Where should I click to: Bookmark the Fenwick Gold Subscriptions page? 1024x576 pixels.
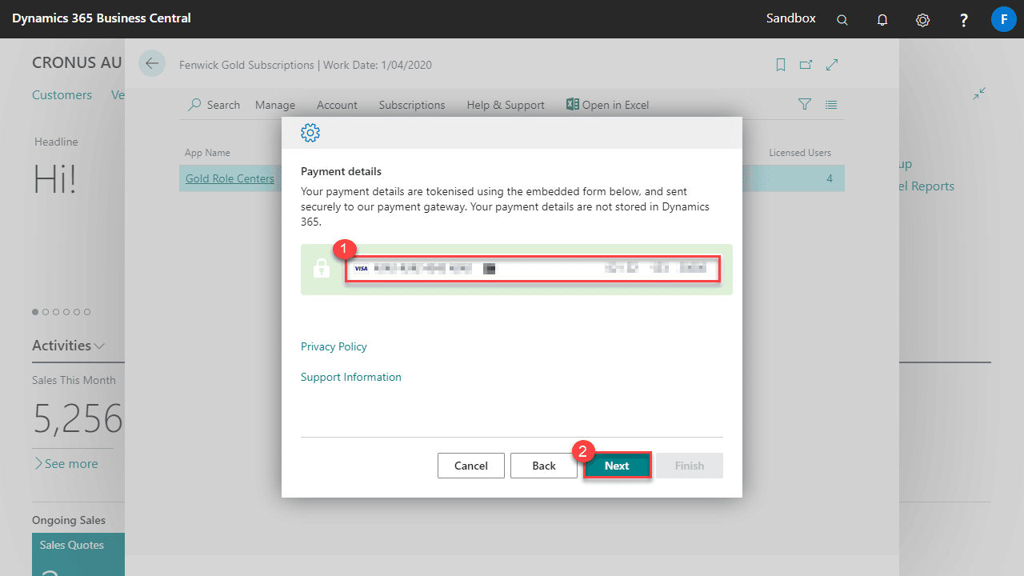point(781,65)
